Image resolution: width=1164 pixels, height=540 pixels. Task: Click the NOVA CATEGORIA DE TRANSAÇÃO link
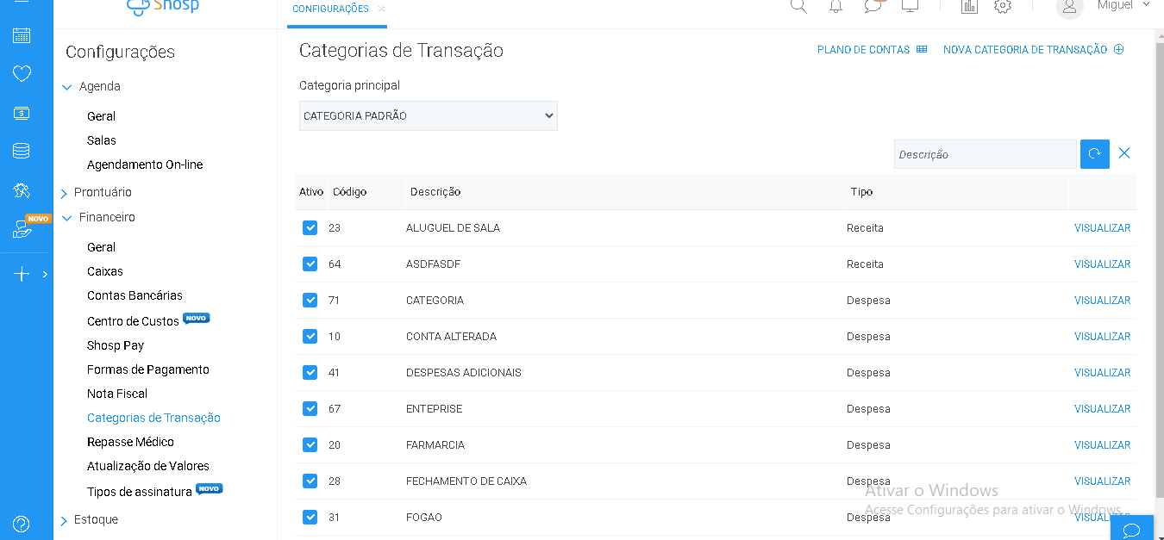point(1026,49)
